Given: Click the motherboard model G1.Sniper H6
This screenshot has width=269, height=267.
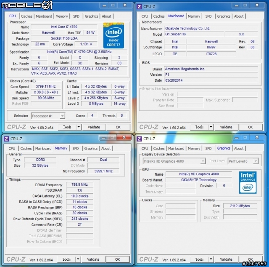Looking at the screenshot, I should [194, 34].
